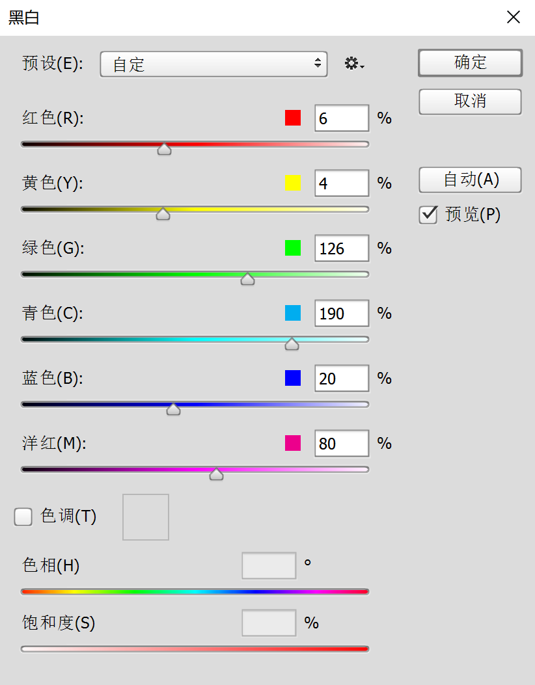Close the 黑白 dialog window

(x=514, y=18)
